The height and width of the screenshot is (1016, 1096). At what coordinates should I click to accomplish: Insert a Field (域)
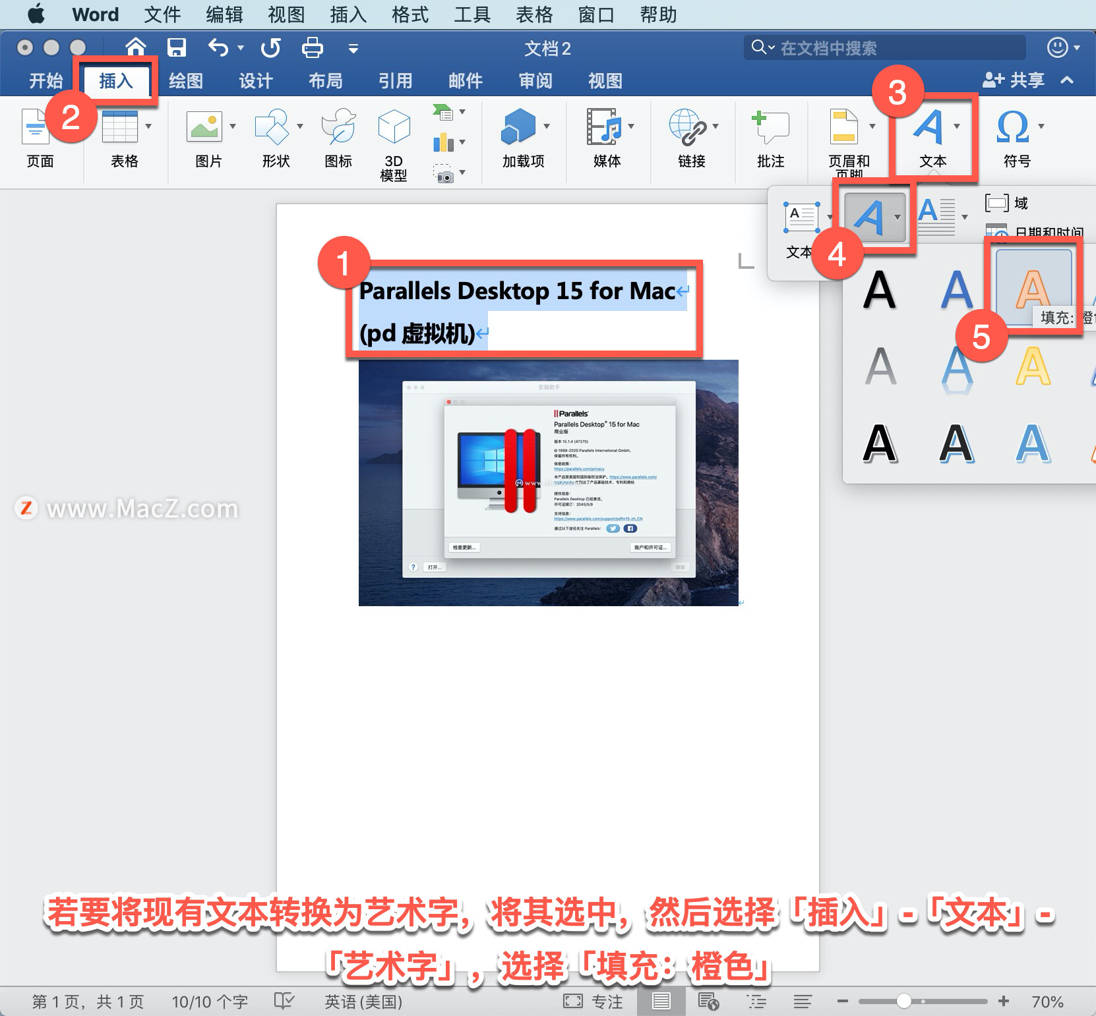click(x=1008, y=202)
